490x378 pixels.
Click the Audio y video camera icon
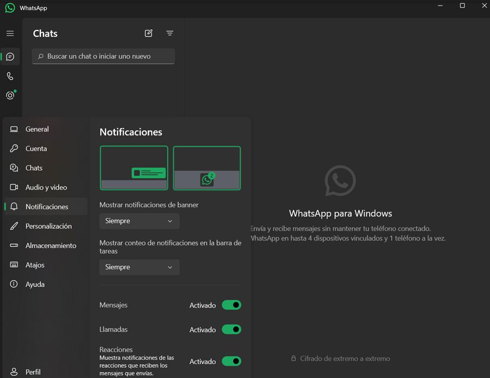[15, 187]
